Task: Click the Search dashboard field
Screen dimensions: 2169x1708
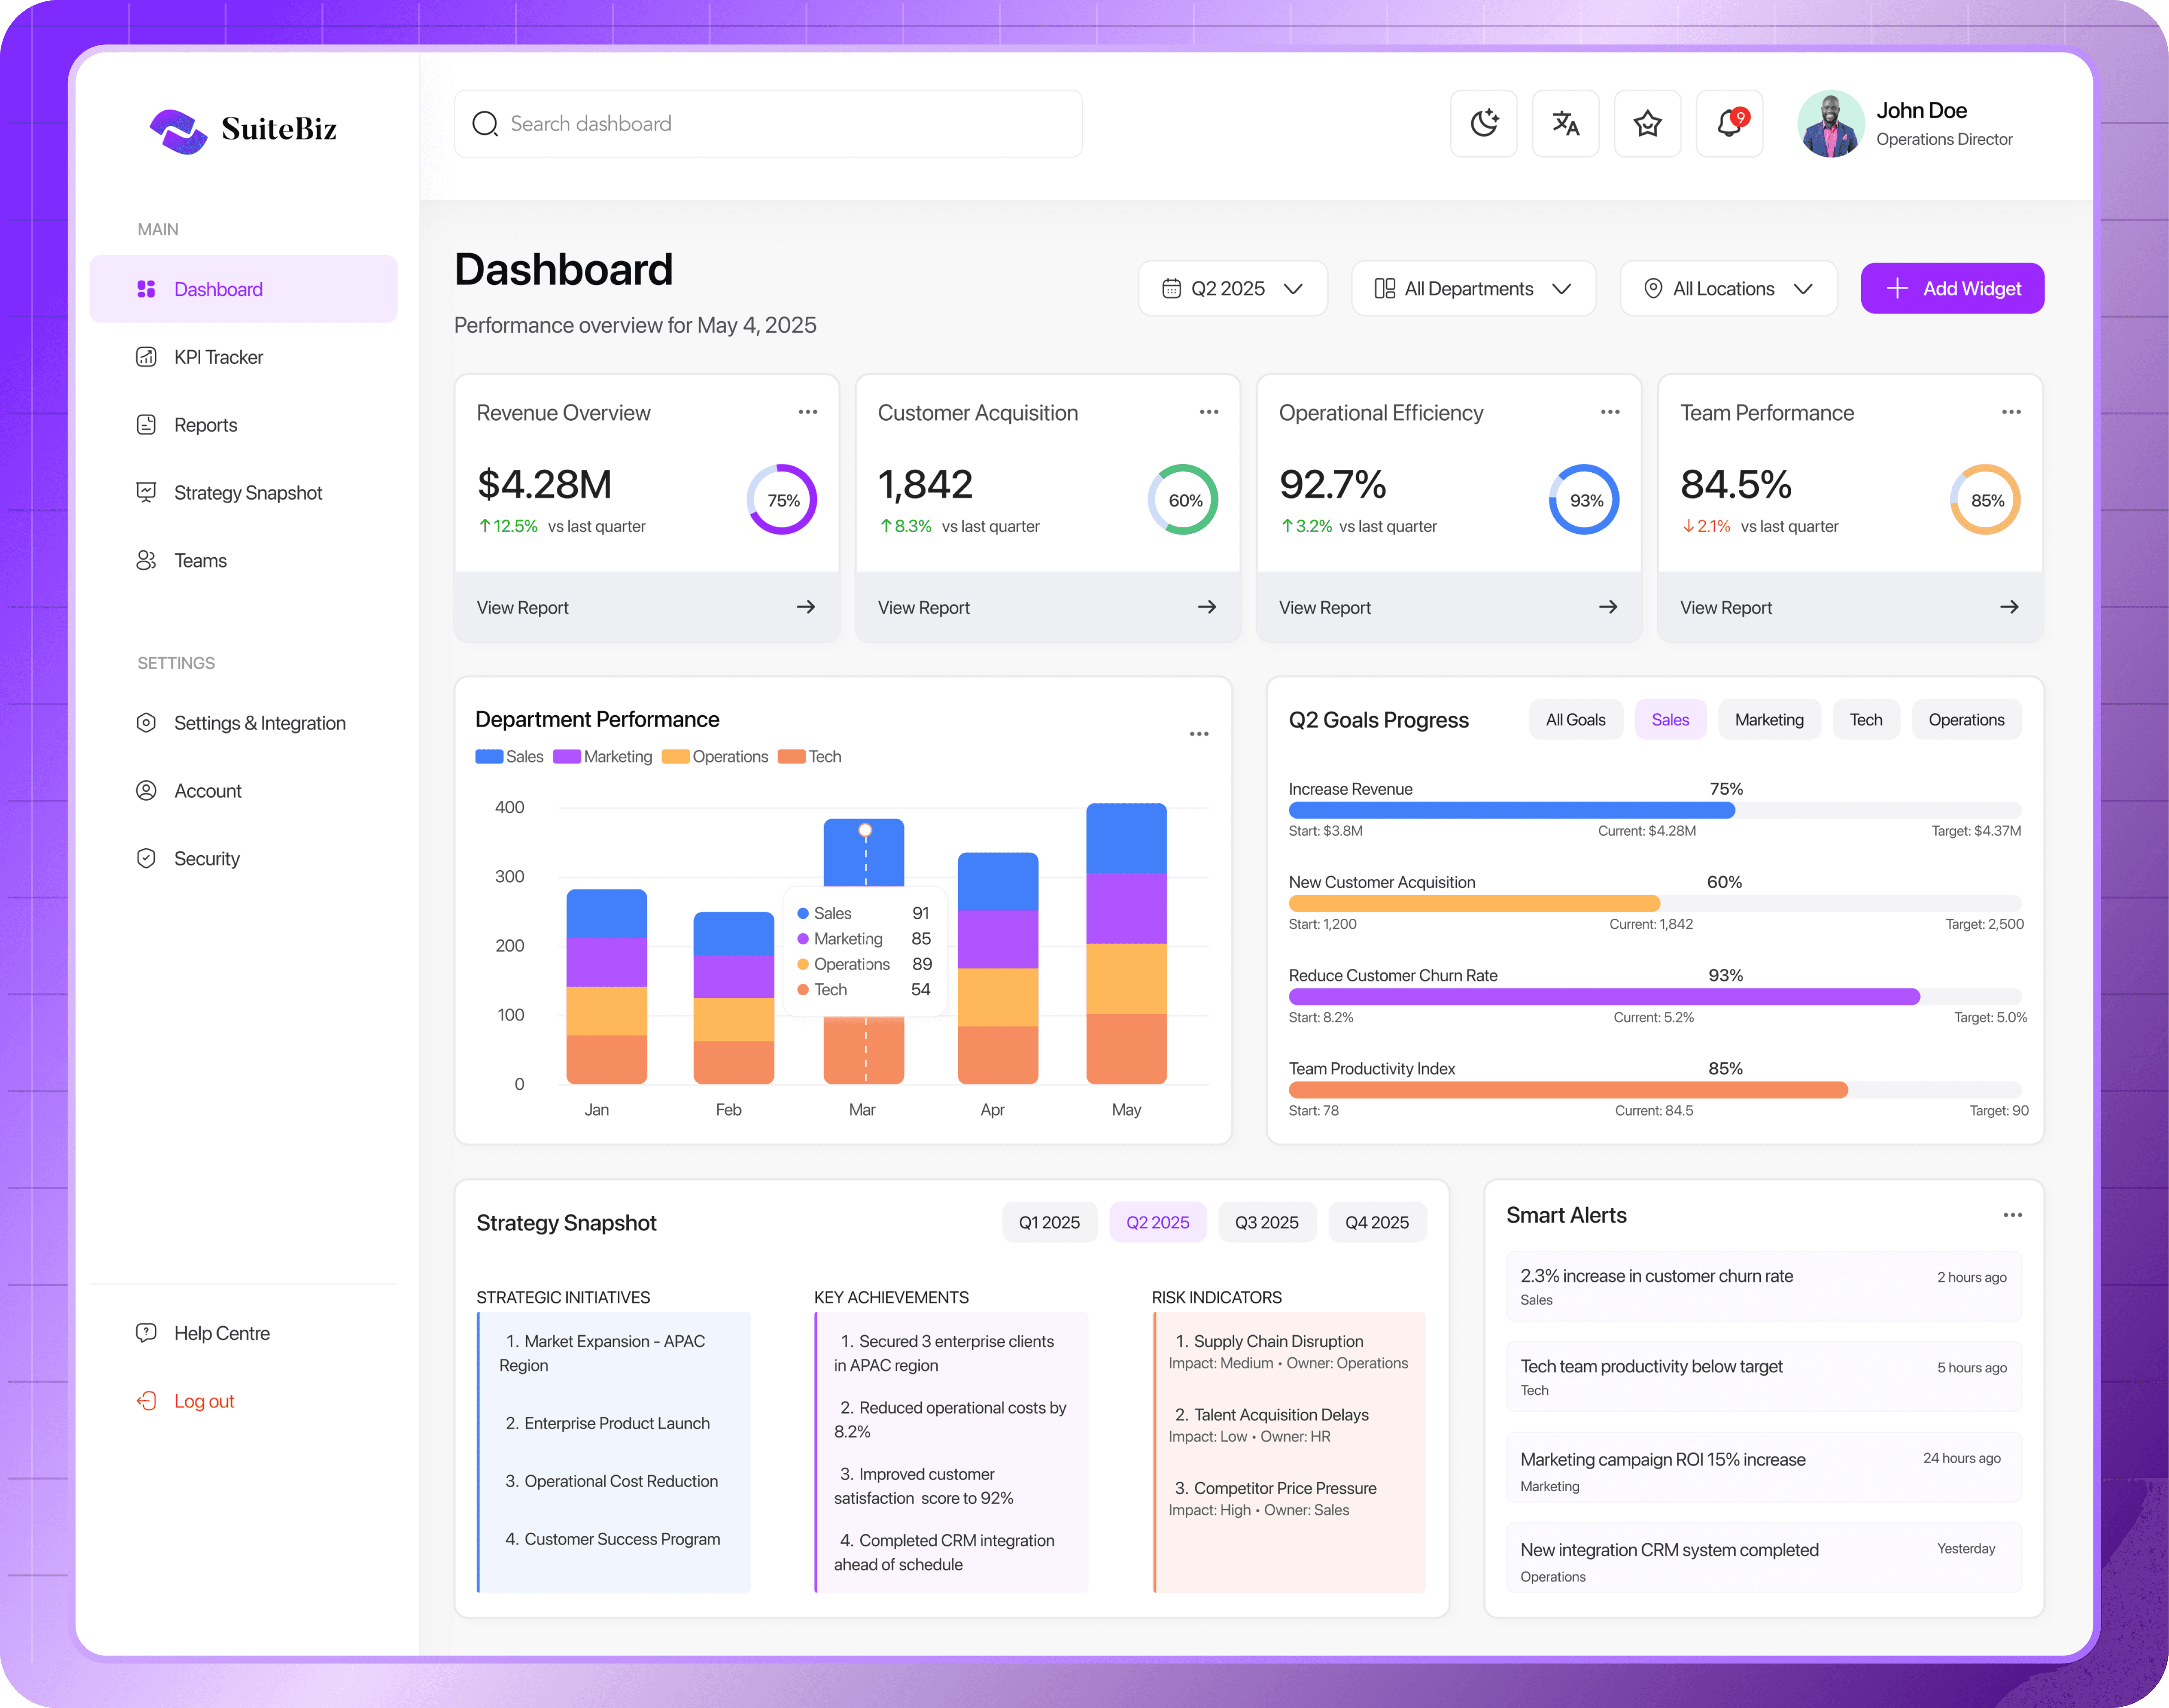Action: click(768, 124)
